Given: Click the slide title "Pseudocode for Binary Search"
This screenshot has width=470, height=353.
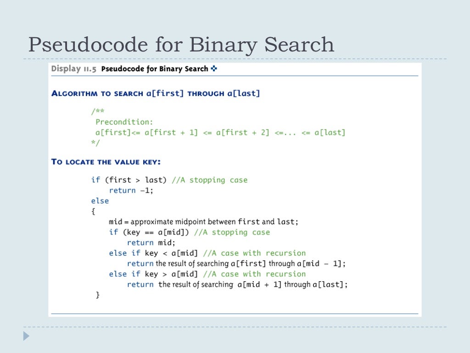Looking at the screenshot, I should (x=181, y=45).
